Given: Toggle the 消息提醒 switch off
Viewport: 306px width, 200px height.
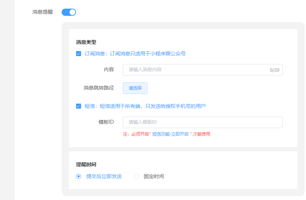Looking at the screenshot, I should (x=69, y=12).
